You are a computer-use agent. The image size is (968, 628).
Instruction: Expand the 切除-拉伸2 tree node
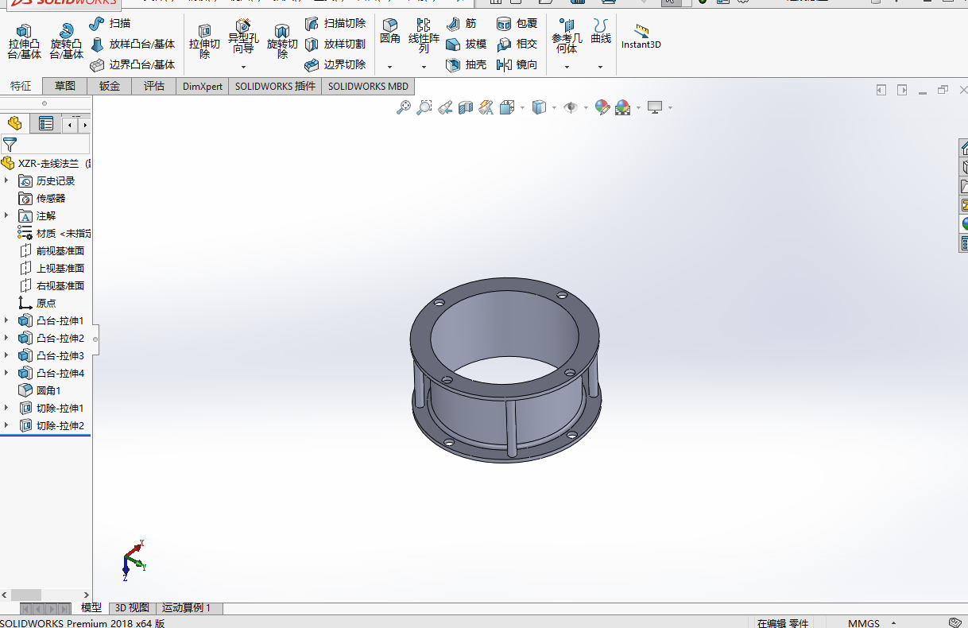[x=6, y=425]
